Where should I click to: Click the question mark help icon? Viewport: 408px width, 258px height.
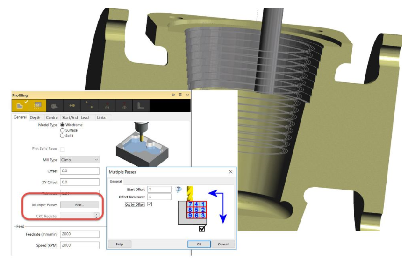[178, 189]
